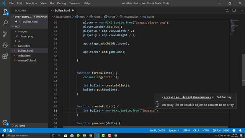Click the html breadcrumb segment
Viewport: 245px width, 138px height.
coord(80,17)
